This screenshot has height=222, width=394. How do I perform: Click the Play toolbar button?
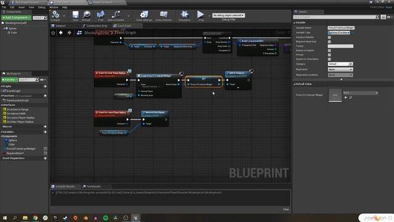[x=201, y=15]
